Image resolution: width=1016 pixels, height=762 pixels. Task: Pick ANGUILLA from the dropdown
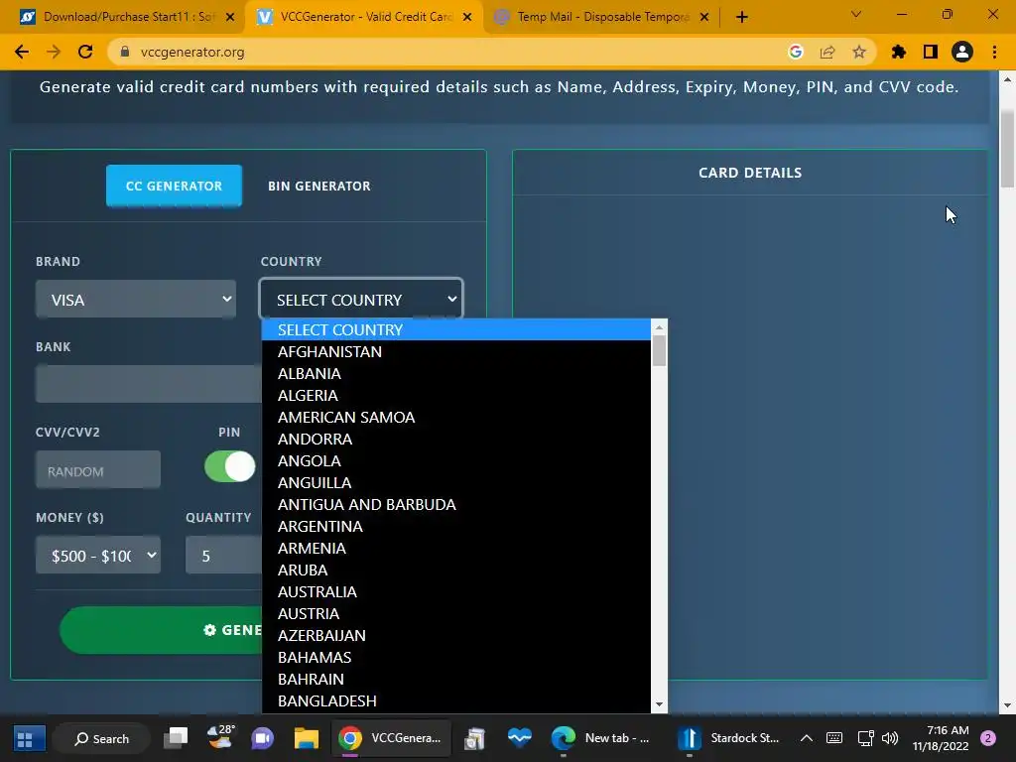456,483
